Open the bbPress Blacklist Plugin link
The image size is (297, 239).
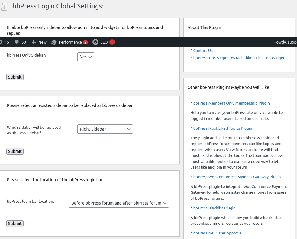pos(214,208)
